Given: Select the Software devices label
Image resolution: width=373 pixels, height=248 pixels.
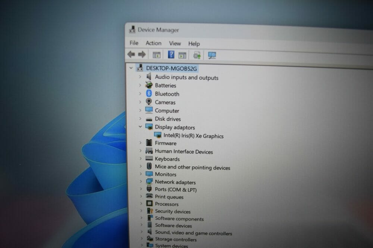Looking at the screenshot, I should pyautogui.click(x=173, y=225).
